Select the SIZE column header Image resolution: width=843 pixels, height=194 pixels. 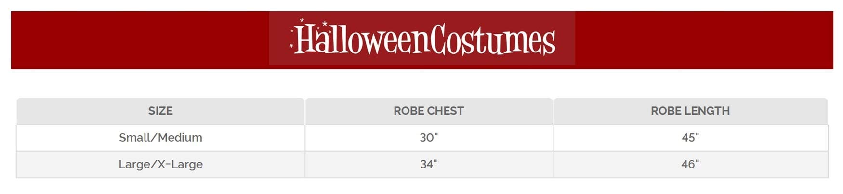coord(160,111)
